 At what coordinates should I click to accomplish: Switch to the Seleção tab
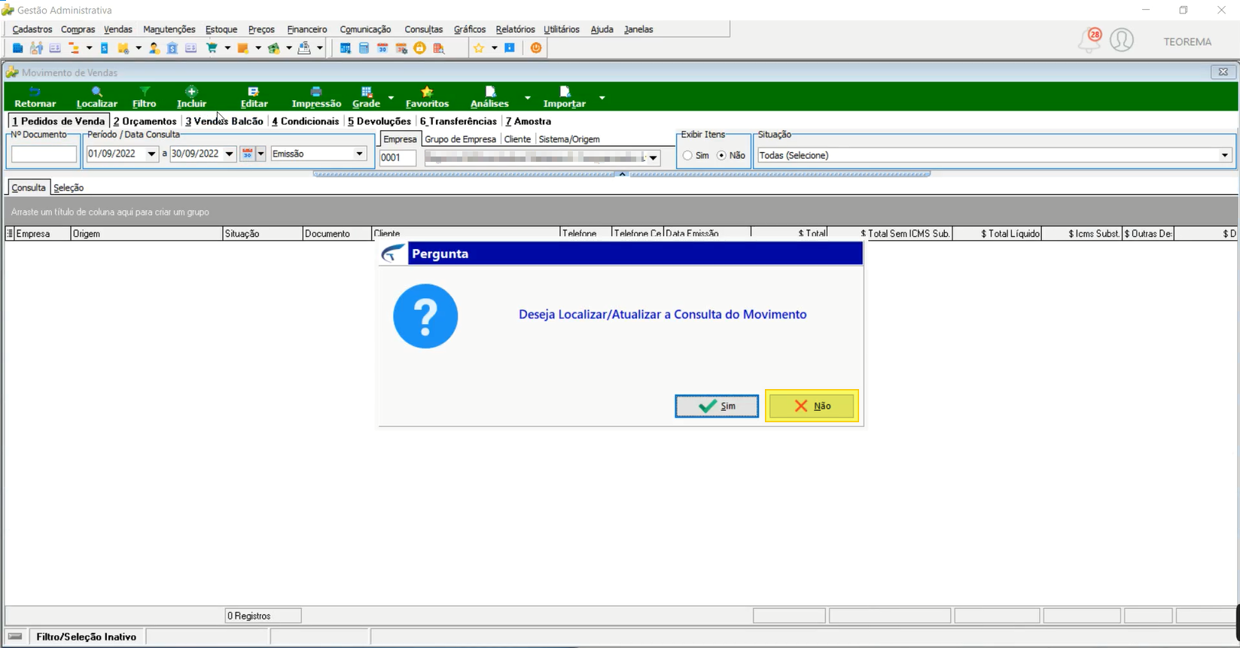(69, 187)
